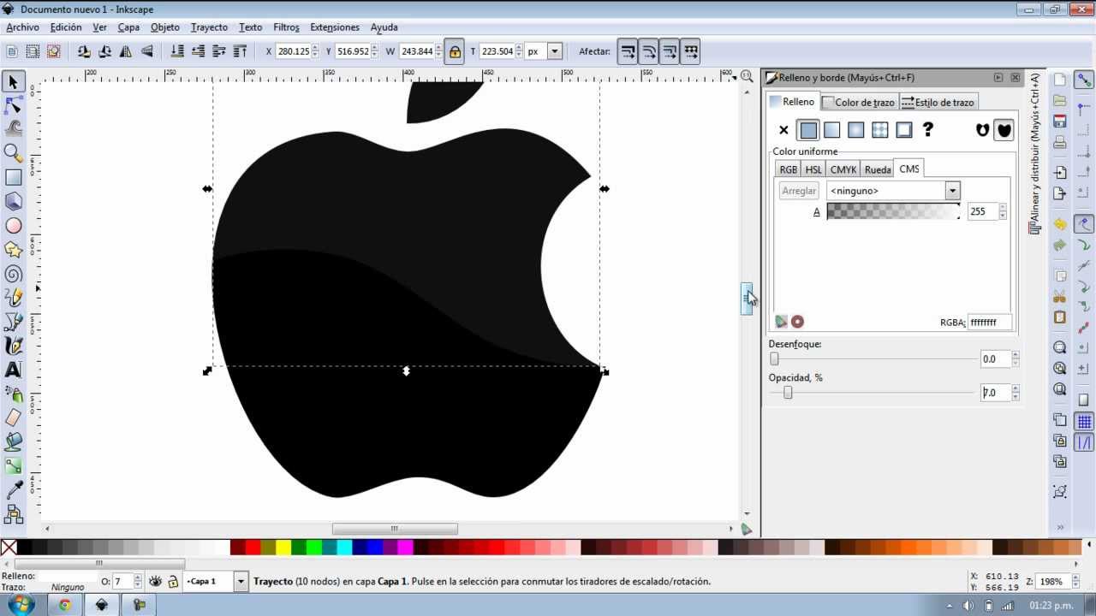Open the Trayecto menu

pos(209,27)
